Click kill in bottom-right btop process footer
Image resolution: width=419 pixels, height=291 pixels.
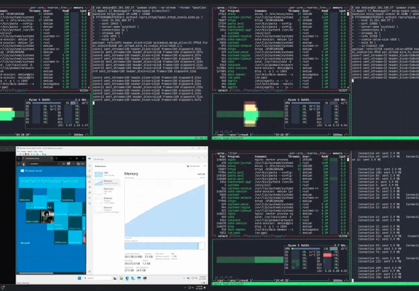click(267, 236)
